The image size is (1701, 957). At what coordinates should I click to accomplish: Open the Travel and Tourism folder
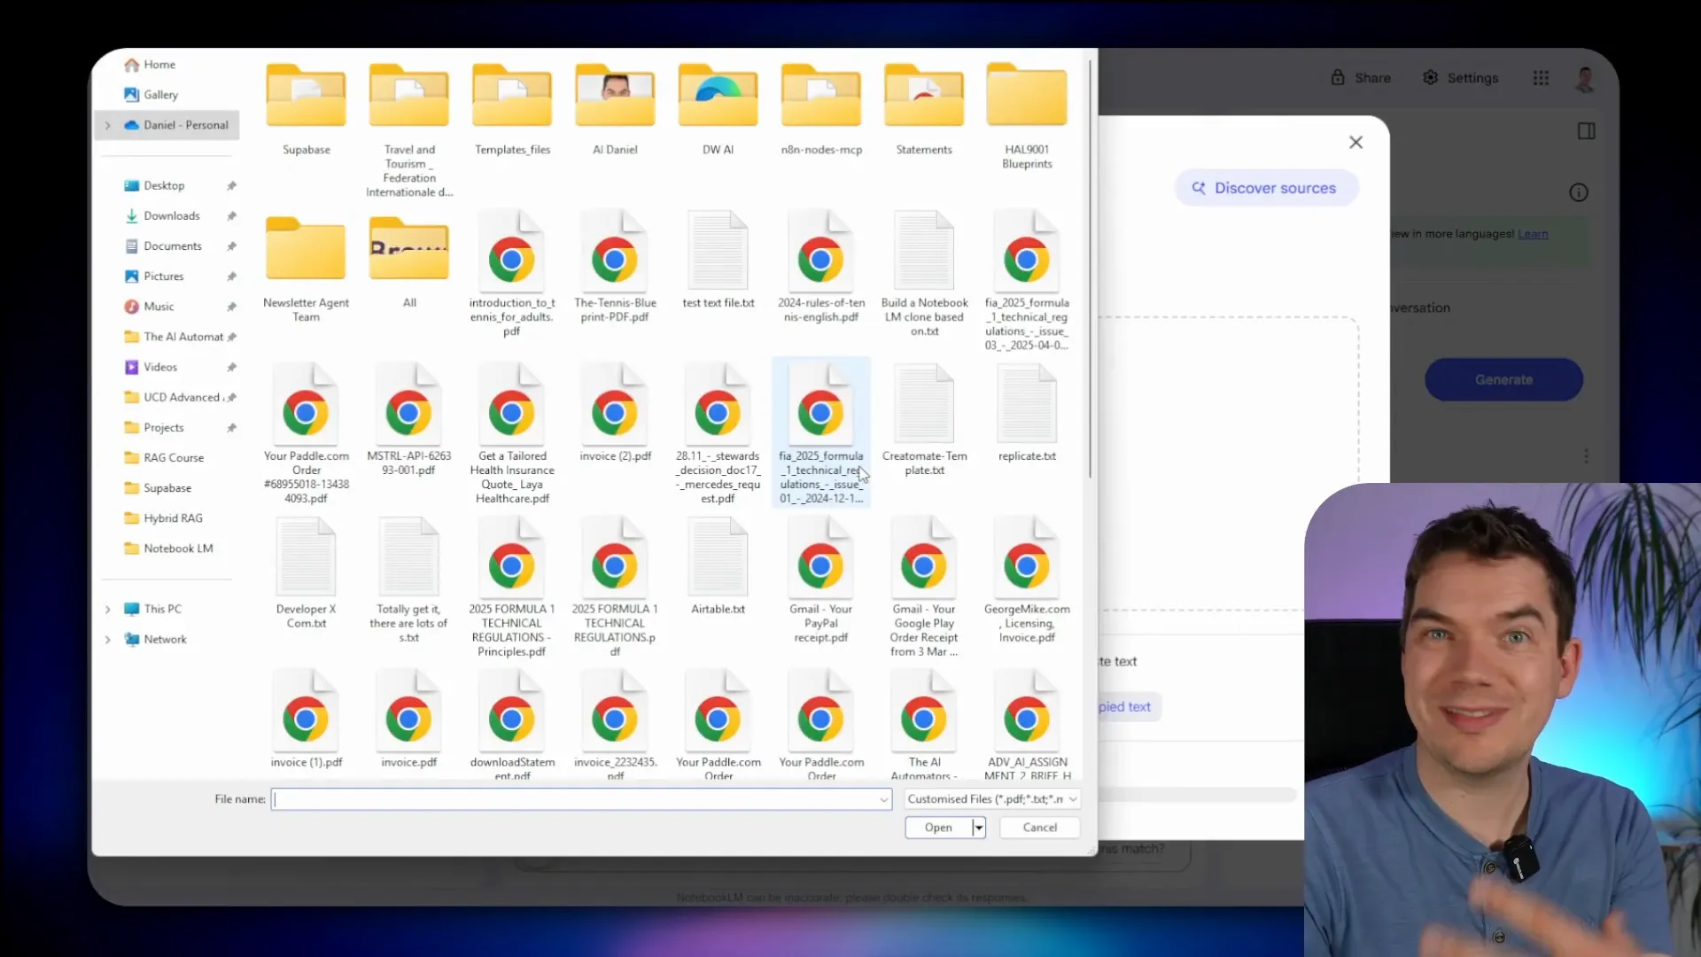(408, 128)
